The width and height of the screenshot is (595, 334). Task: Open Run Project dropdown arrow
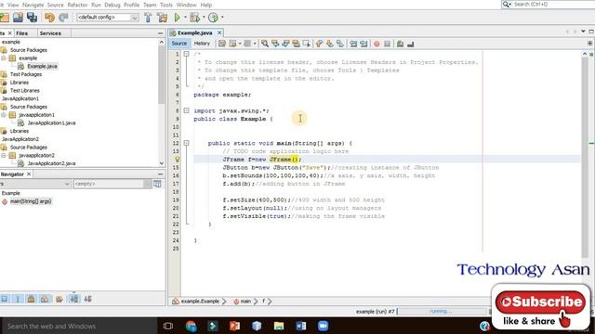pos(185,18)
